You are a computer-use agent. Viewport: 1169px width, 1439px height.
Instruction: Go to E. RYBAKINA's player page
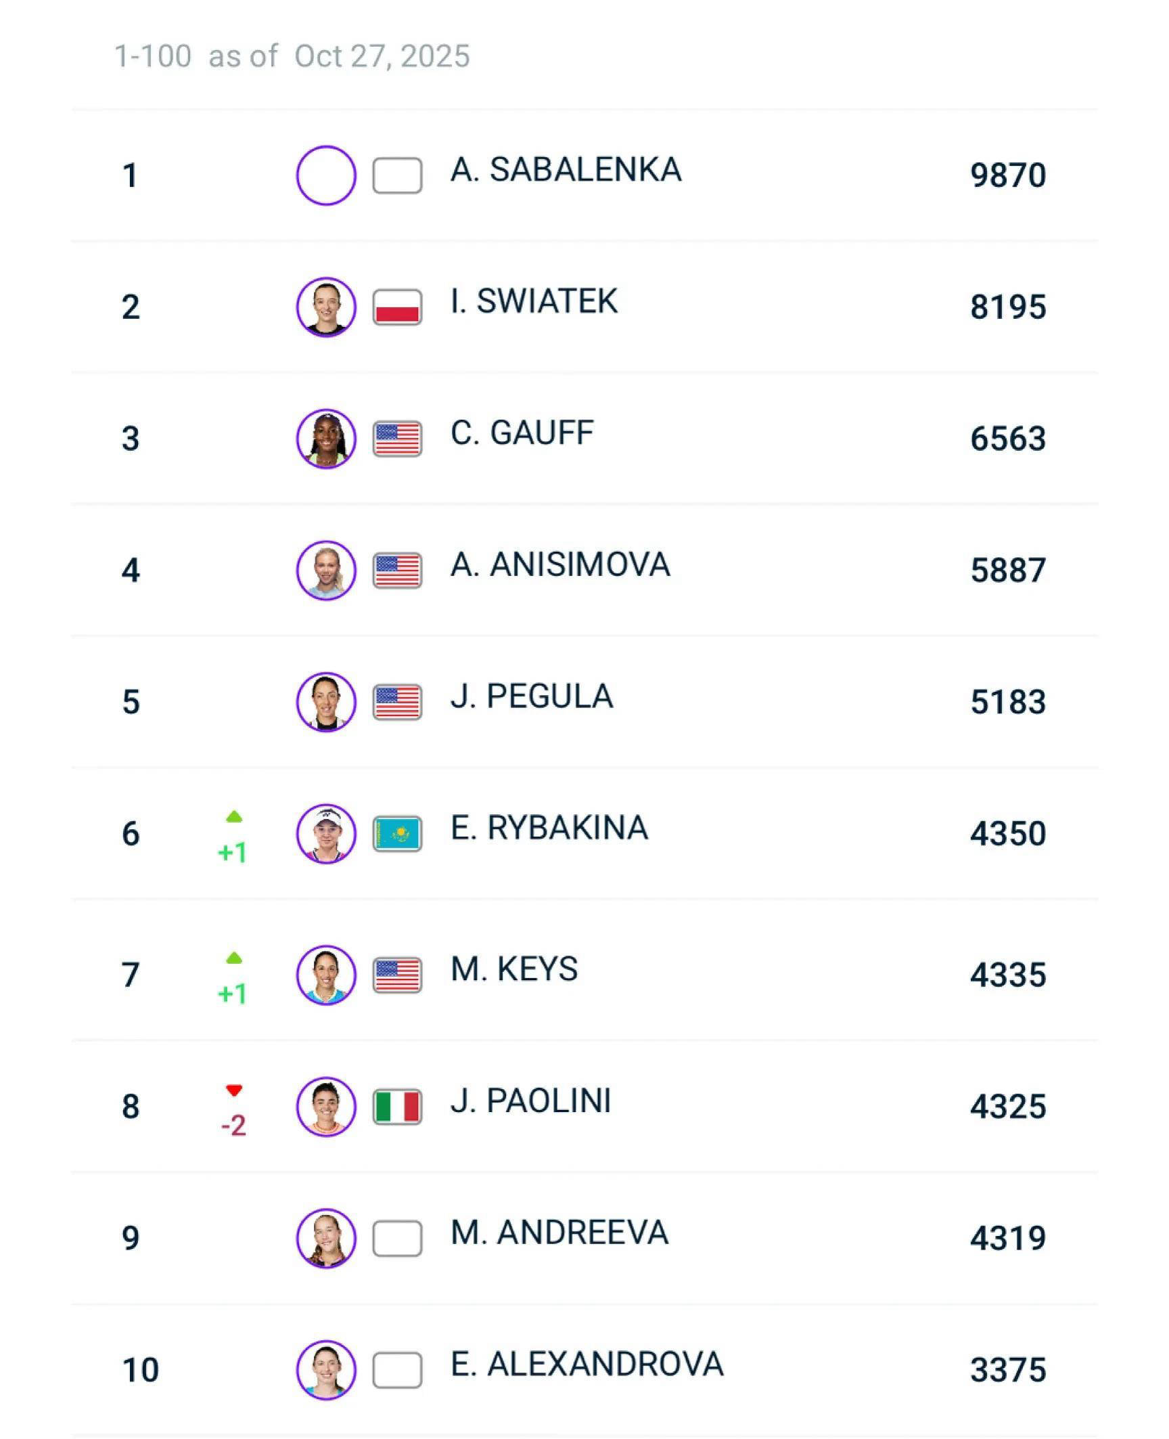click(549, 828)
